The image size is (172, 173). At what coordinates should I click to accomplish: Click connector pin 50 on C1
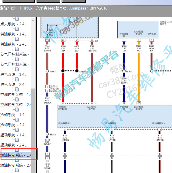click(63, 104)
